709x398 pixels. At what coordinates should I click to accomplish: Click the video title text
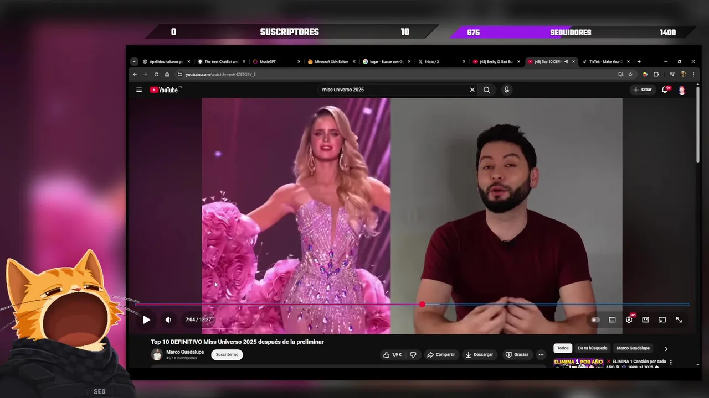237,342
